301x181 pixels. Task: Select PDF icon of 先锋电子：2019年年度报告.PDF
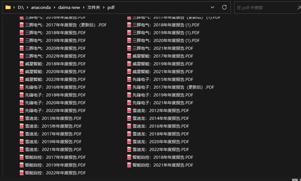click(x=129, y=95)
